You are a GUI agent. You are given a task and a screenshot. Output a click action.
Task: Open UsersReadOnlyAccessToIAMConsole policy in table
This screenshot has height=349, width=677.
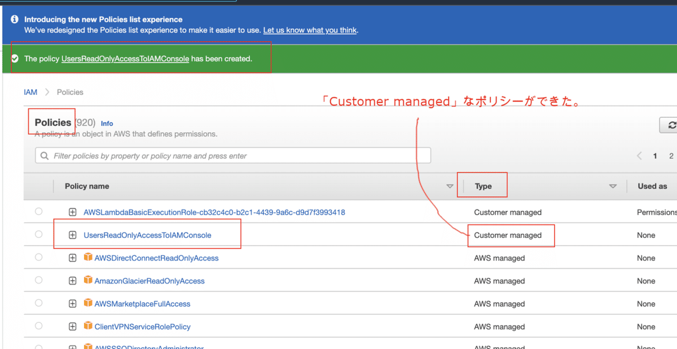tap(147, 235)
